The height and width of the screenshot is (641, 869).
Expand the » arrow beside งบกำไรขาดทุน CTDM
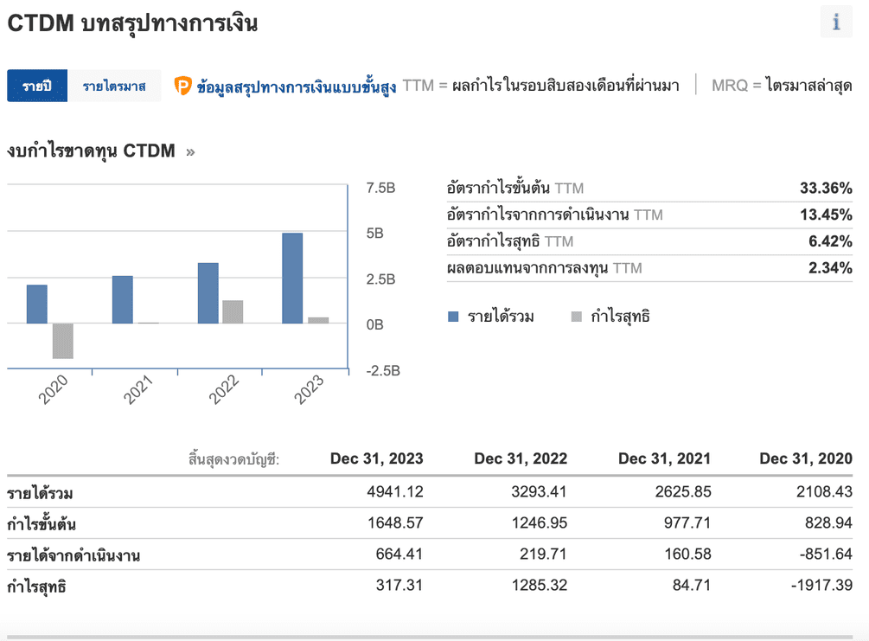pos(190,152)
